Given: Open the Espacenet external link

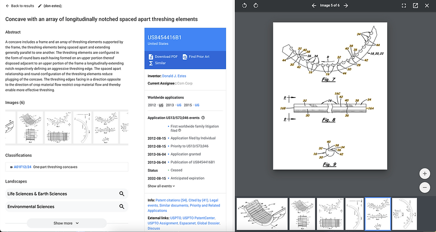Looking at the screenshot, I should (x=188, y=223).
